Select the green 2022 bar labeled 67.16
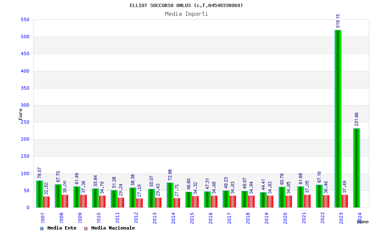373x249 pixels. coord(319,196)
